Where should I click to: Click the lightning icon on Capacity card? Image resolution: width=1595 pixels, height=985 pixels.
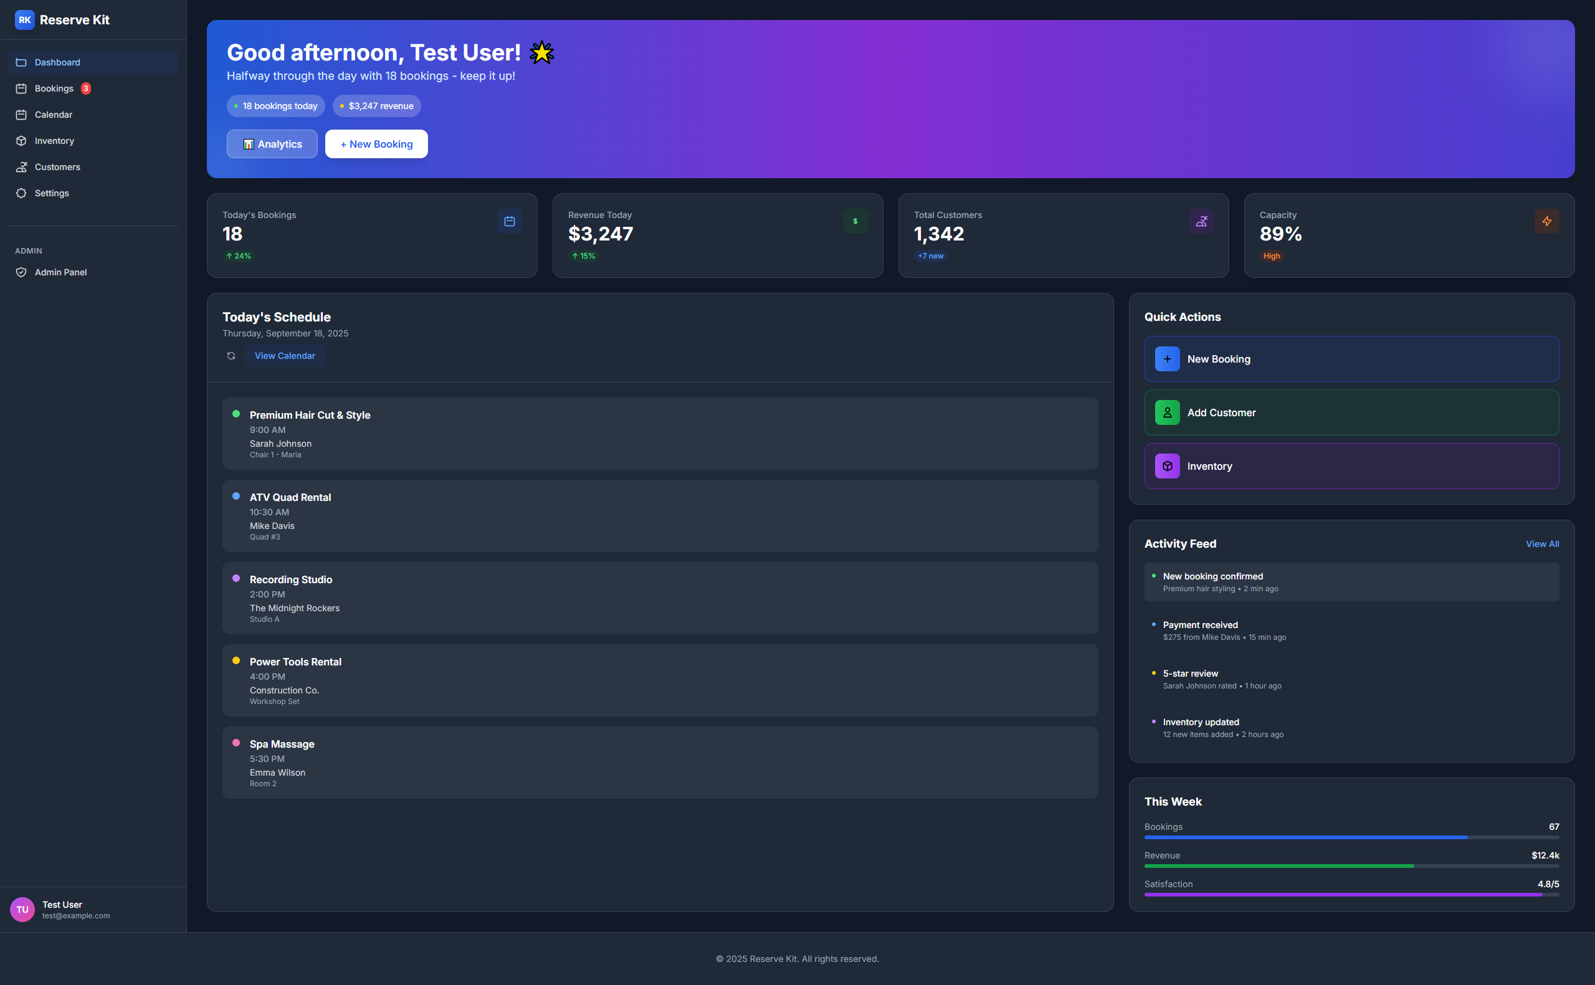click(1546, 222)
